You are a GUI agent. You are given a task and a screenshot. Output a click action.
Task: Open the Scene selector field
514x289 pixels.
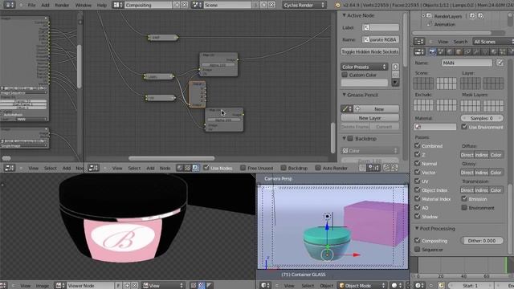[227, 5]
